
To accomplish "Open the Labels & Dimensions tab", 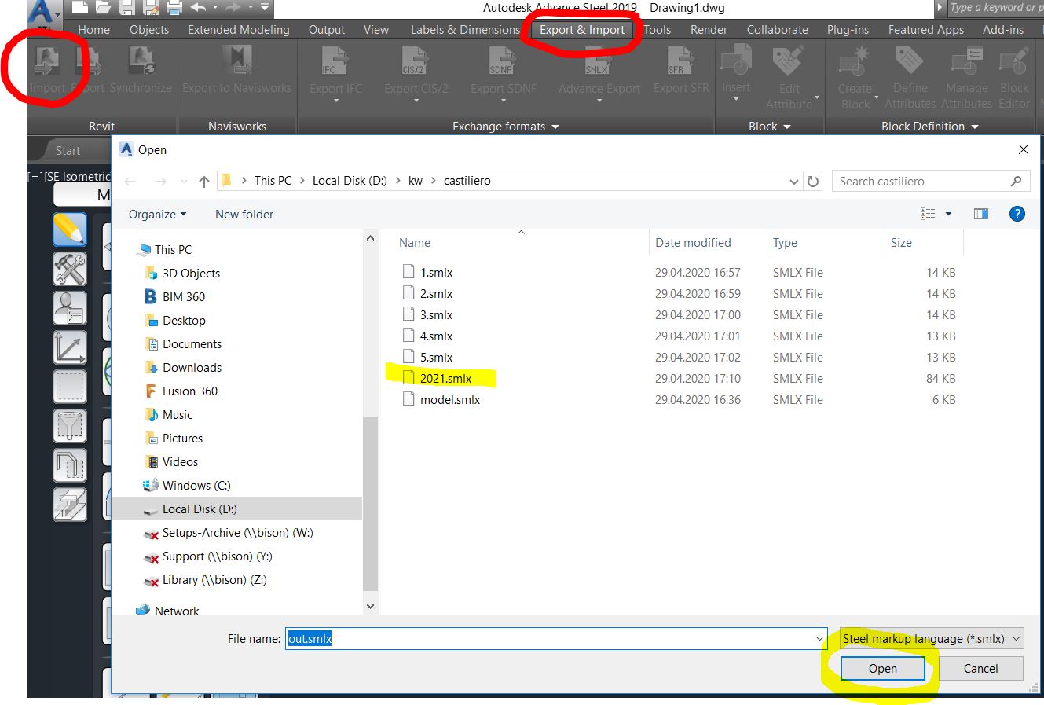I will coord(464,30).
